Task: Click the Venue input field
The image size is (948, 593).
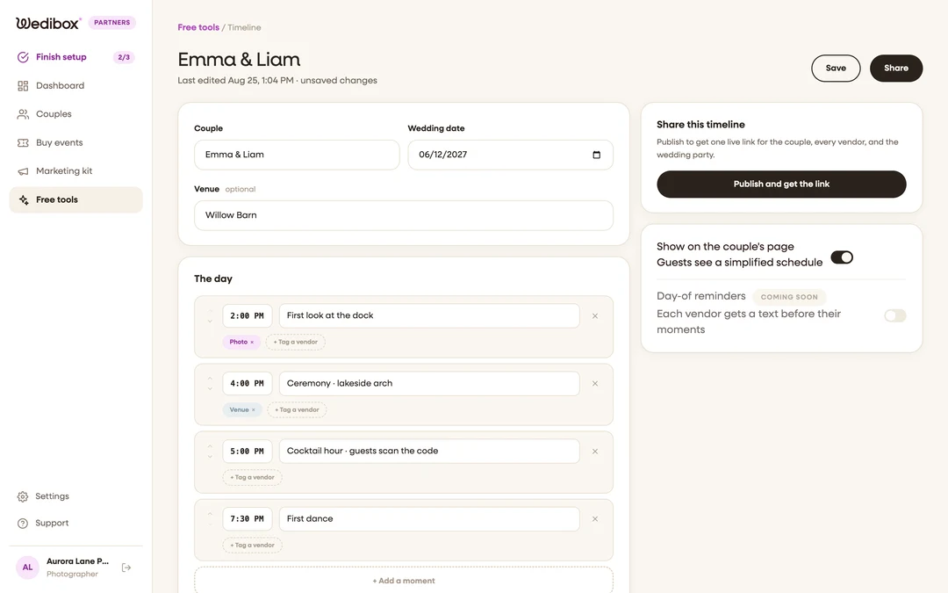Action: (x=403, y=215)
